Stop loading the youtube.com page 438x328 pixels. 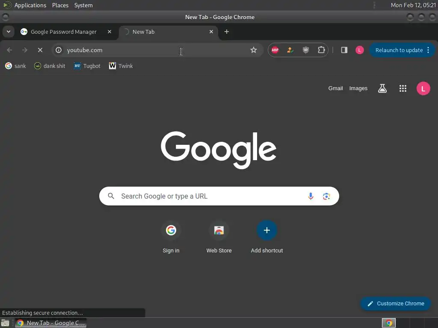click(40, 50)
